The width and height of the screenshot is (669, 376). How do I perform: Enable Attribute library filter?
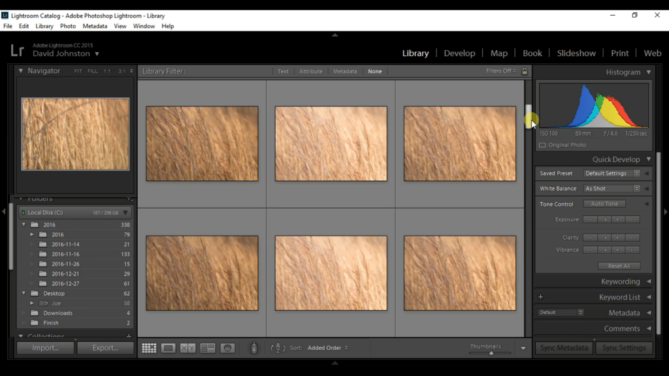pos(310,71)
